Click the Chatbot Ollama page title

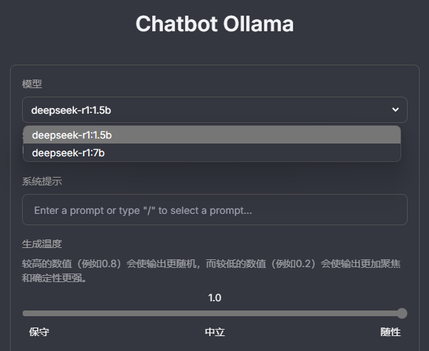[214, 23]
